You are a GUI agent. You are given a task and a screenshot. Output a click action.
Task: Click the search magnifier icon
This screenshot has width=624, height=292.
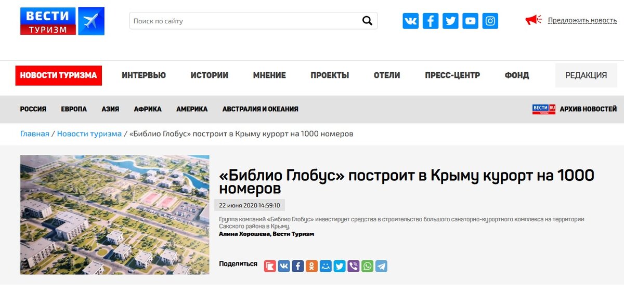[367, 21]
